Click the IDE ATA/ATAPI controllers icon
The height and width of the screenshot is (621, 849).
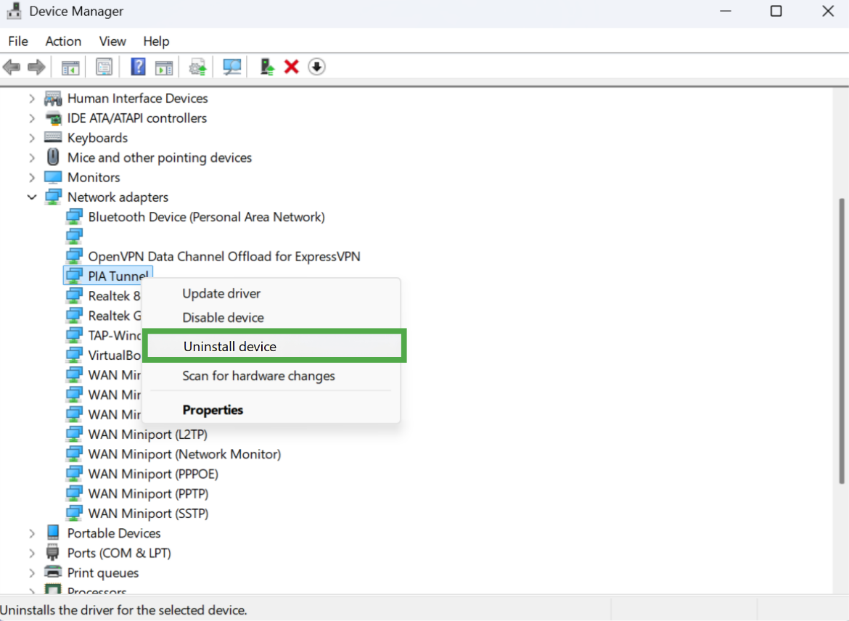tap(53, 118)
